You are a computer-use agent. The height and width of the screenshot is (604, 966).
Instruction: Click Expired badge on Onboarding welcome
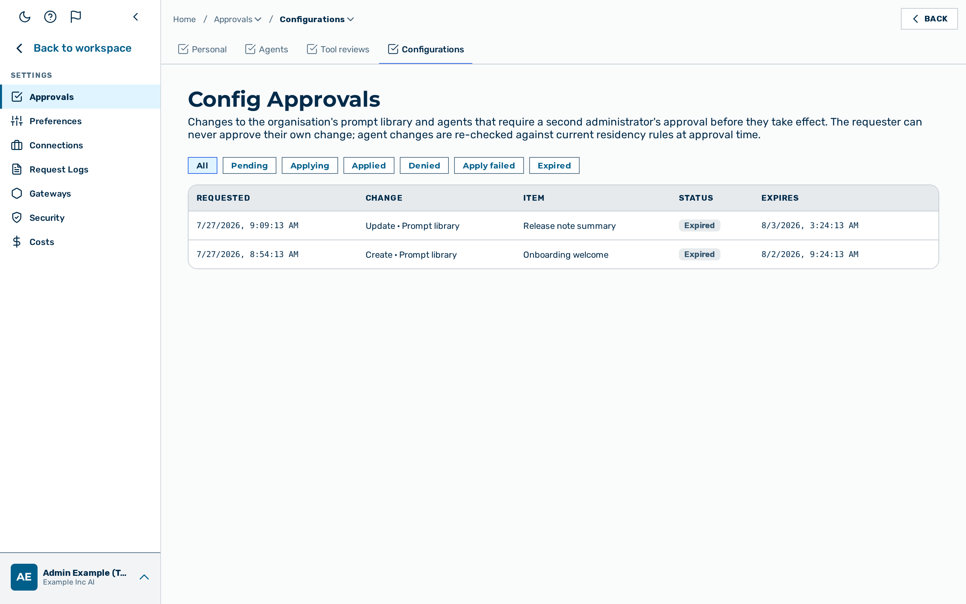click(x=699, y=254)
